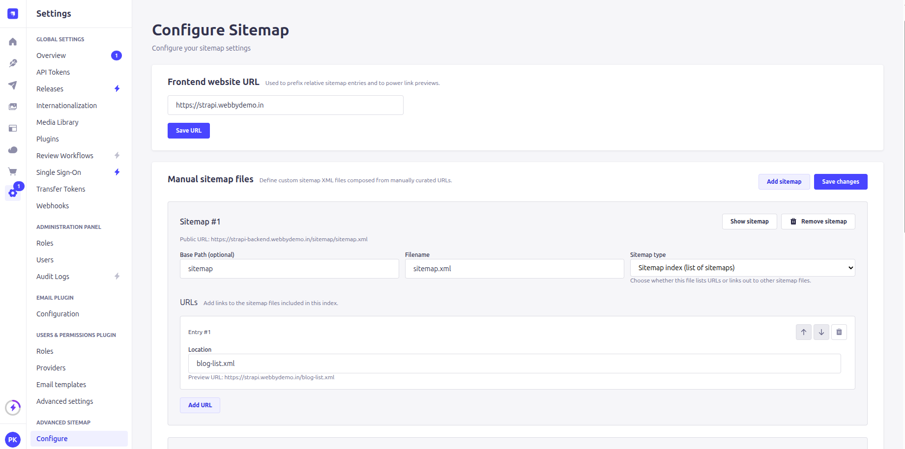Select the Content-Type Builder layout icon
The image size is (905, 449).
13,128
